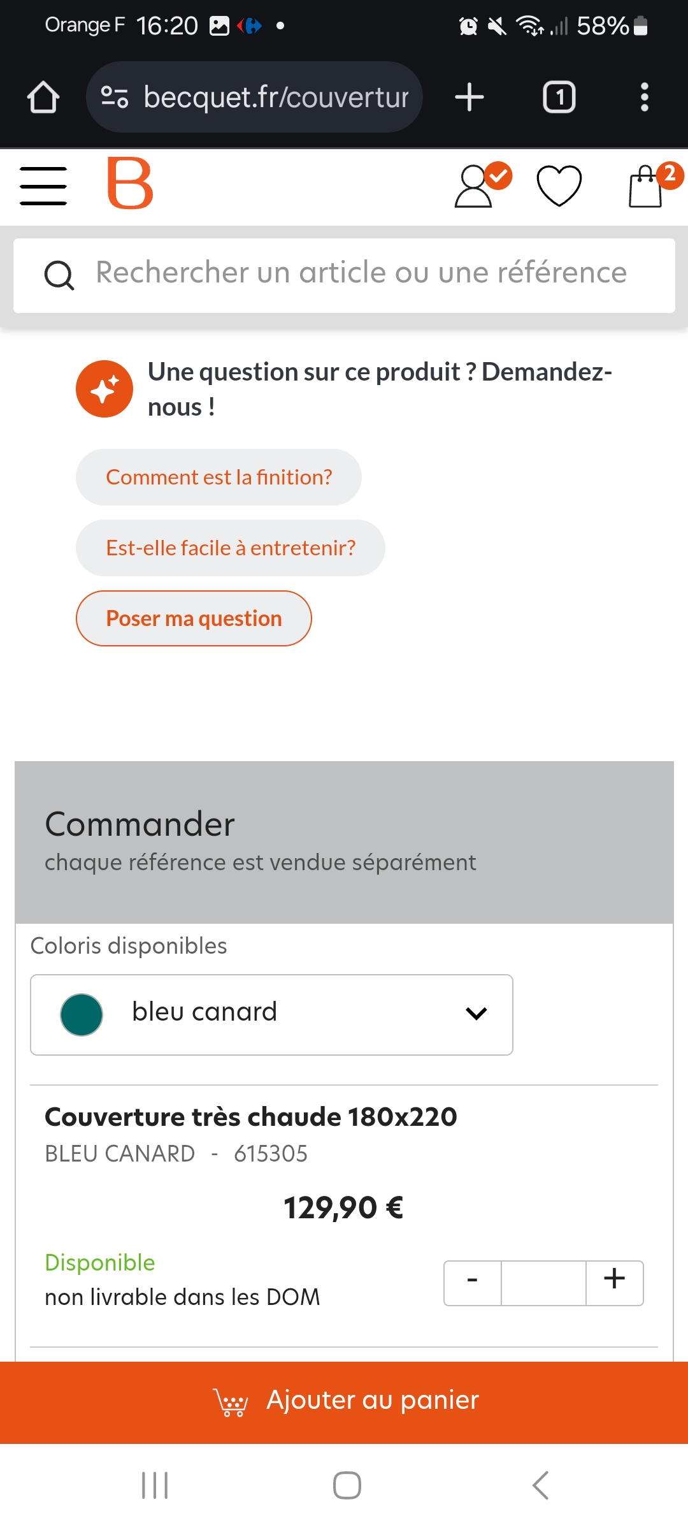Tap Poser ma question button
The width and height of the screenshot is (688, 1530).
coord(194,618)
